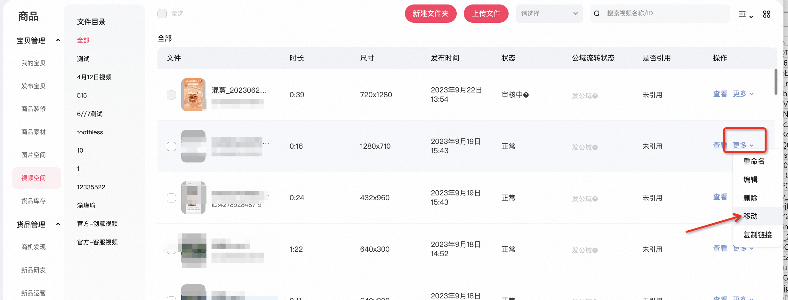This screenshot has width=788, height=300.
Task: Check the box for 混剪_2023062 video
Action: pyautogui.click(x=171, y=95)
